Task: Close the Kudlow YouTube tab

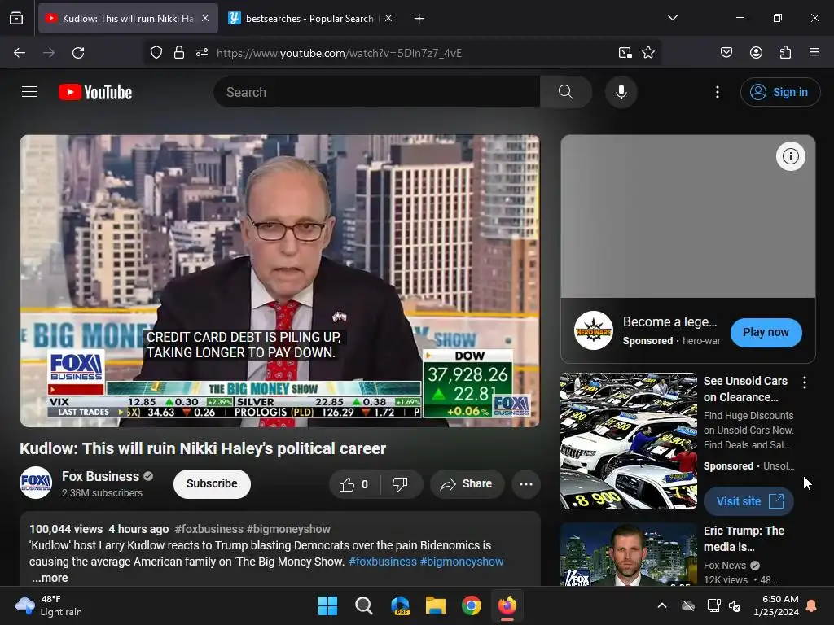Action: (205, 18)
